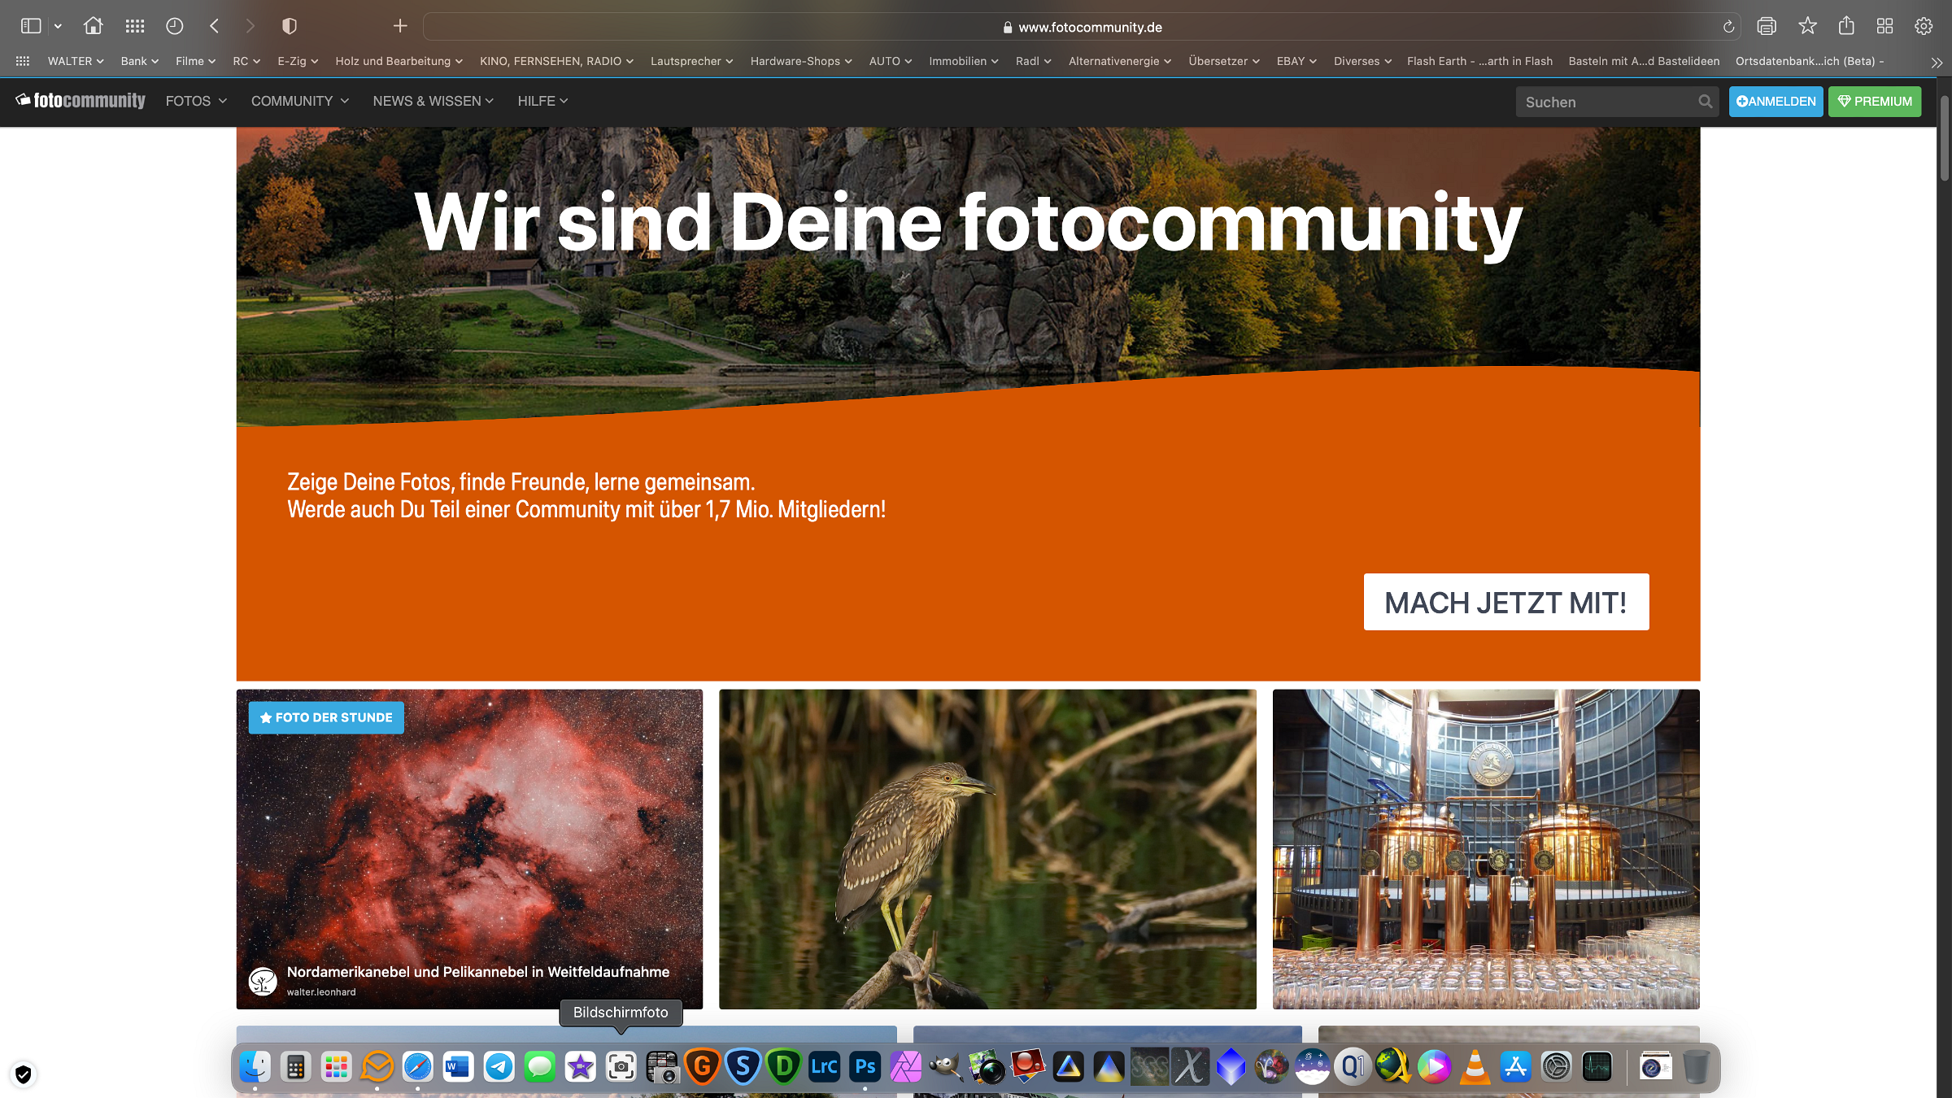The image size is (1952, 1098).
Task: Open the HILFE menu
Action: [542, 101]
